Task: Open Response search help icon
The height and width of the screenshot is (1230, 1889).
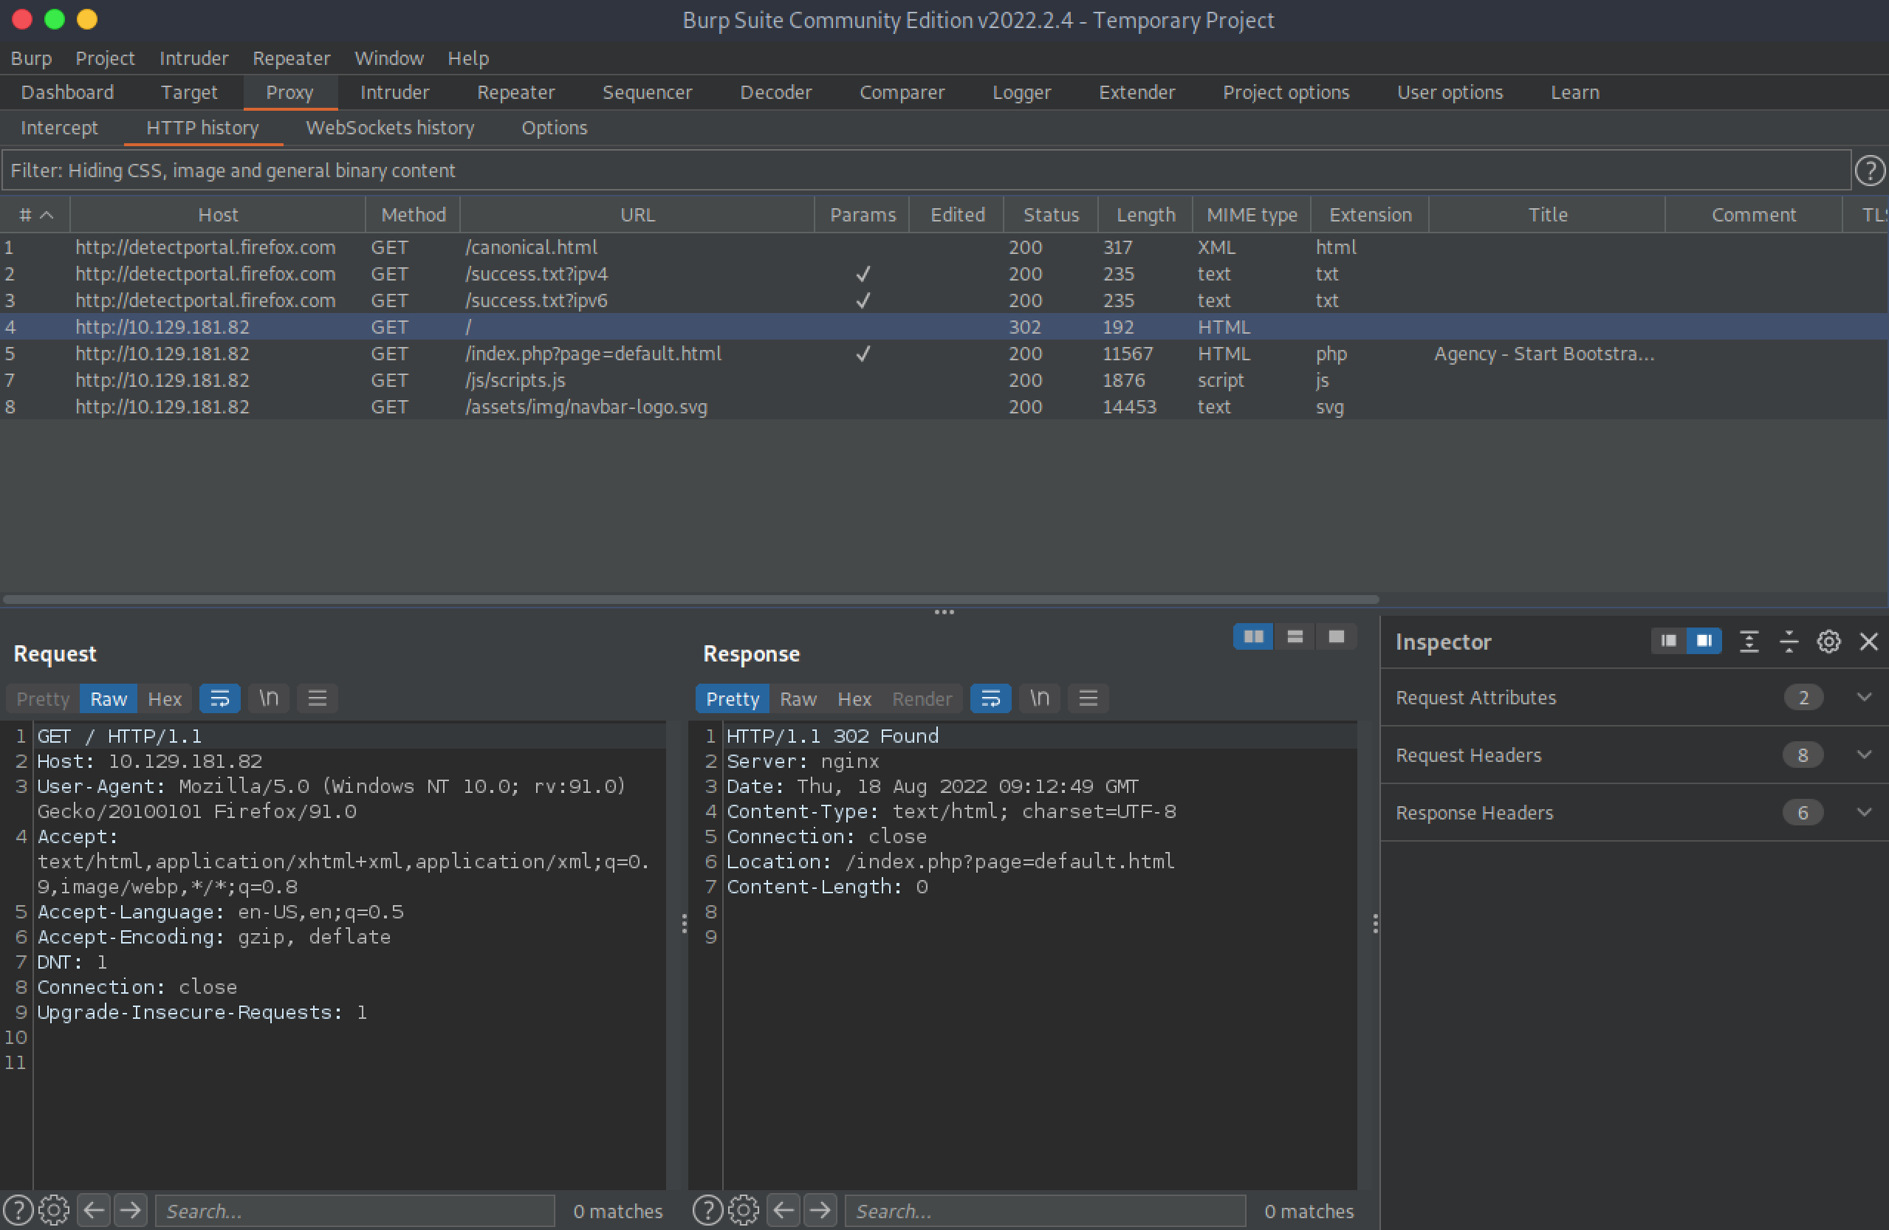Action: coord(708,1210)
